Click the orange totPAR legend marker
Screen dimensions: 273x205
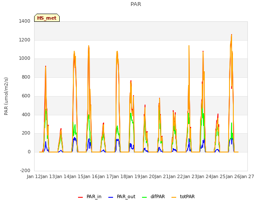click(x=174, y=197)
